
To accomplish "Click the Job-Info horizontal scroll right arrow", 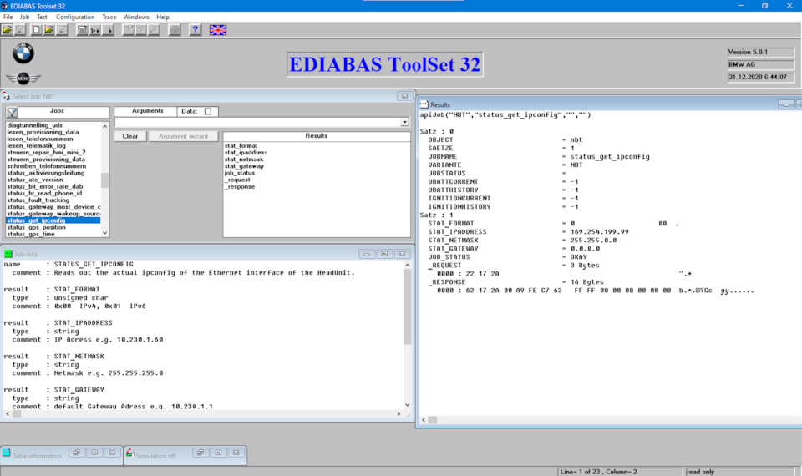I will 398,413.
